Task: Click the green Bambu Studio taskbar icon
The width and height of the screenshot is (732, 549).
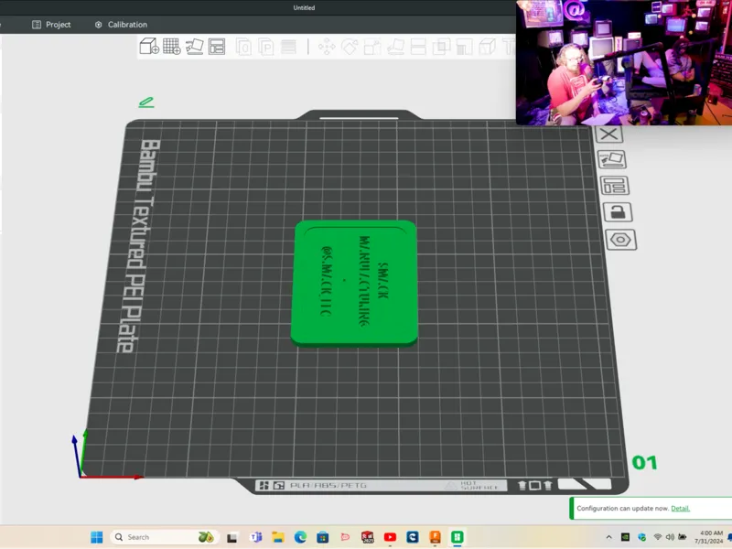Action: pos(457,537)
